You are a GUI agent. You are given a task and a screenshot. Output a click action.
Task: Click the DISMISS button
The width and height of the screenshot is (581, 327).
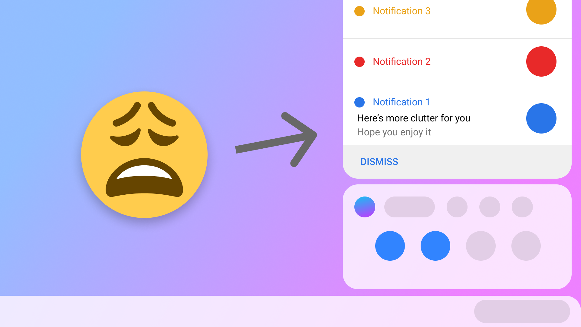coord(379,162)
